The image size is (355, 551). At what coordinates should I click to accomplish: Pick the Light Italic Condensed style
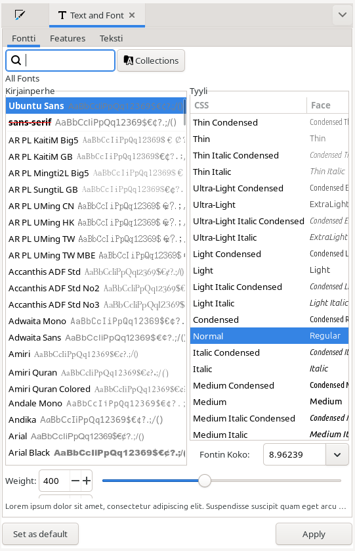point(270,287)
